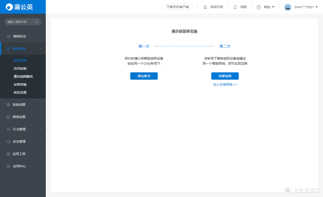Click the 两步超简单实施 heading

(x=184, y=31)
